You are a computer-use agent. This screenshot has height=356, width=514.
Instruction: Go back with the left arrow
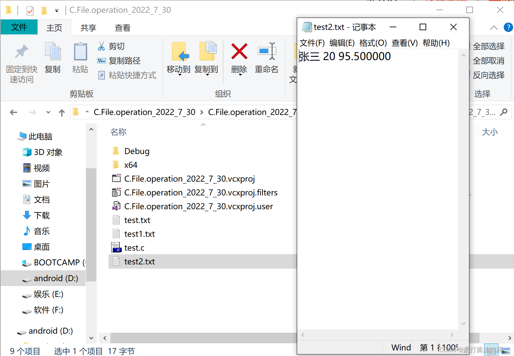pos(13,112)
